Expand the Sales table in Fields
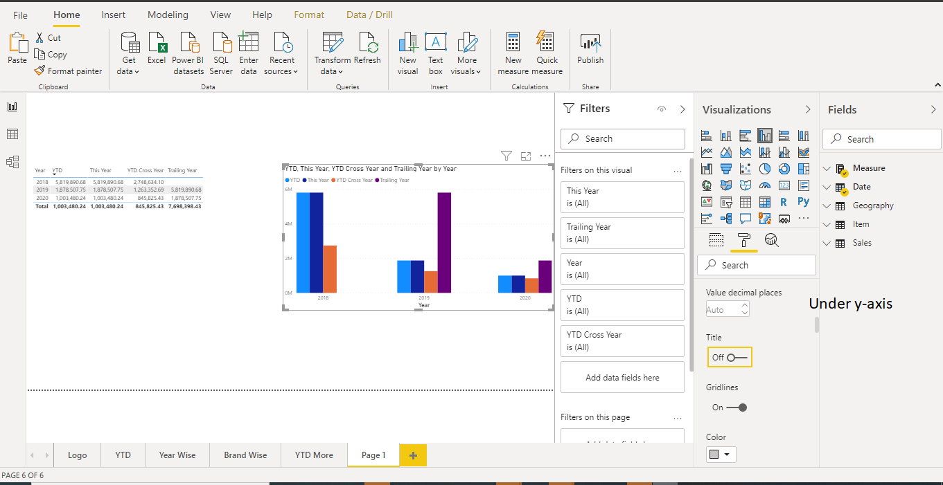The image size is (943, 485). [827, 243]
